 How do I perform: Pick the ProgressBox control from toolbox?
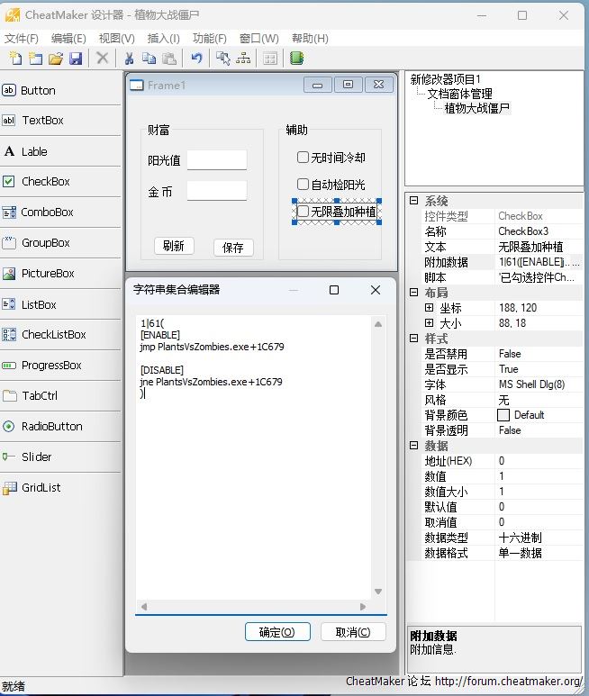51,366
